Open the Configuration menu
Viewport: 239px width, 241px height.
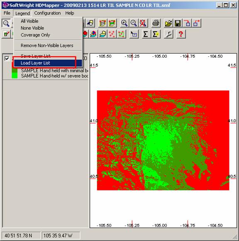point(47,13)
